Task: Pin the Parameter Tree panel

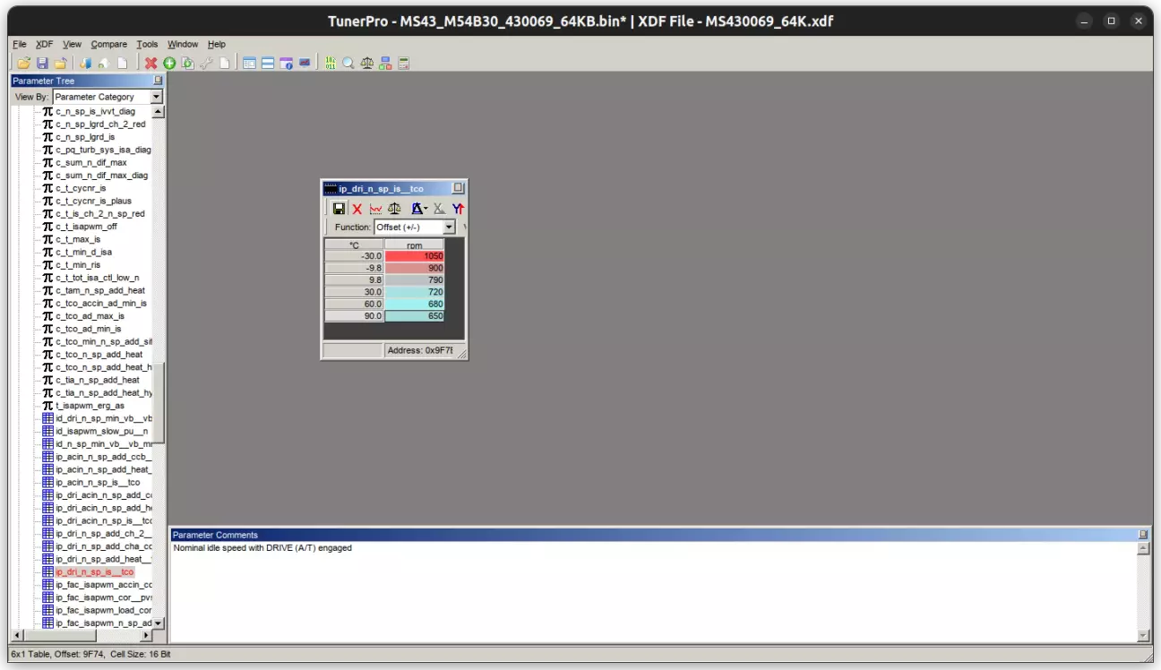Action: click(159, 81)
